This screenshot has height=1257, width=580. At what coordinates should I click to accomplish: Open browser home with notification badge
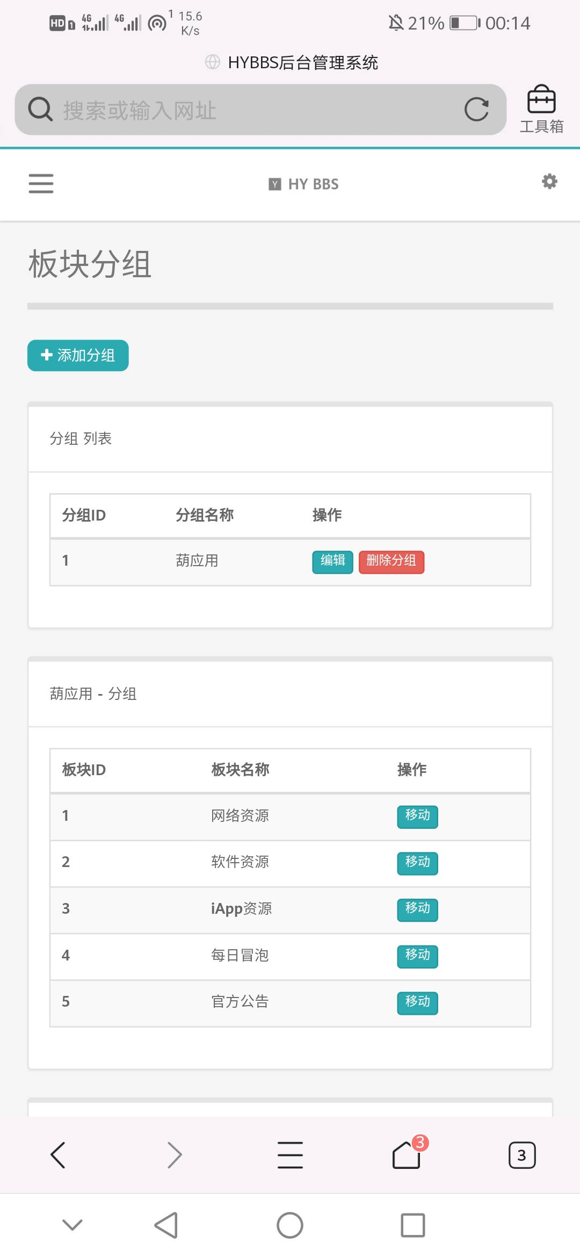tap(407, 1155)
